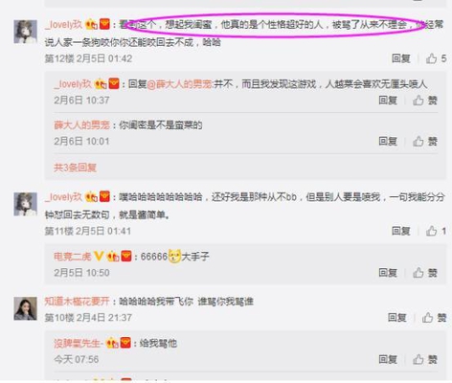Click the red envelope badge beside 电竞二虎
The image size is (452, 383).
pos(126,256)
